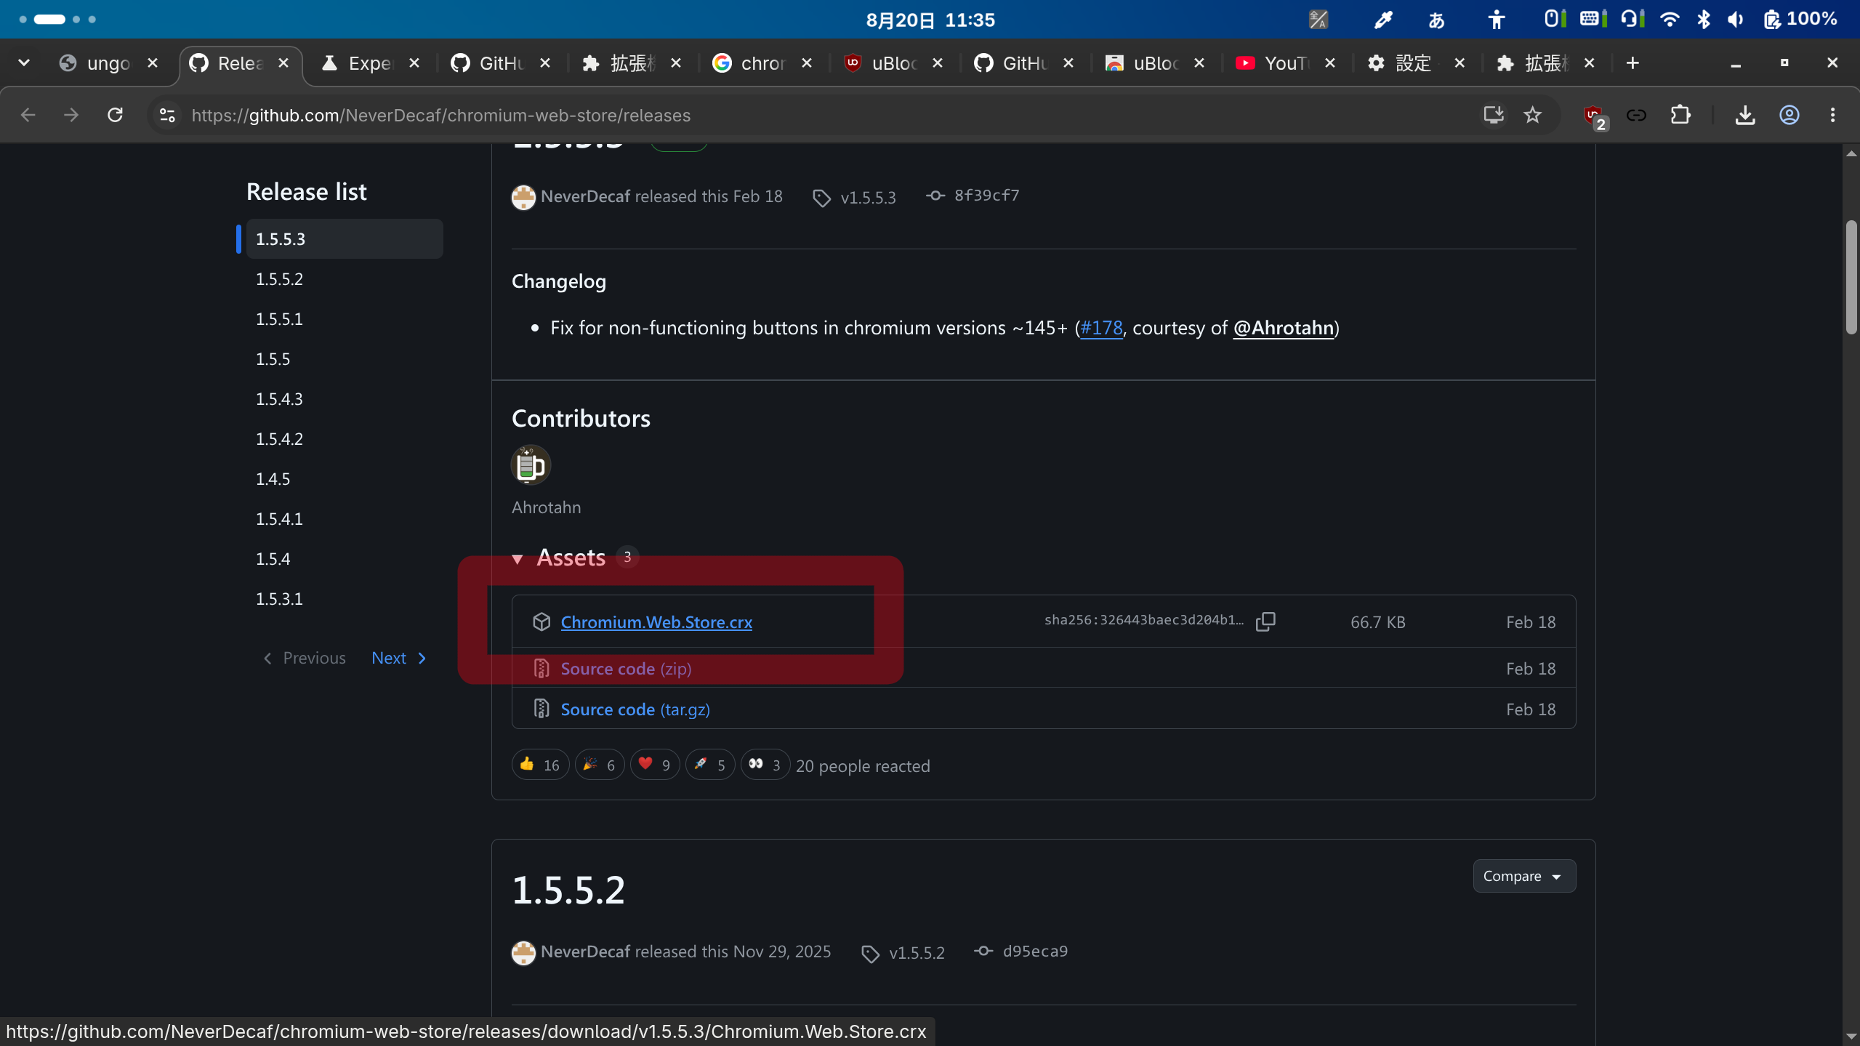Collapse the Assets section
Viewport: 1860px width, 1046px height.
point(518,558)
